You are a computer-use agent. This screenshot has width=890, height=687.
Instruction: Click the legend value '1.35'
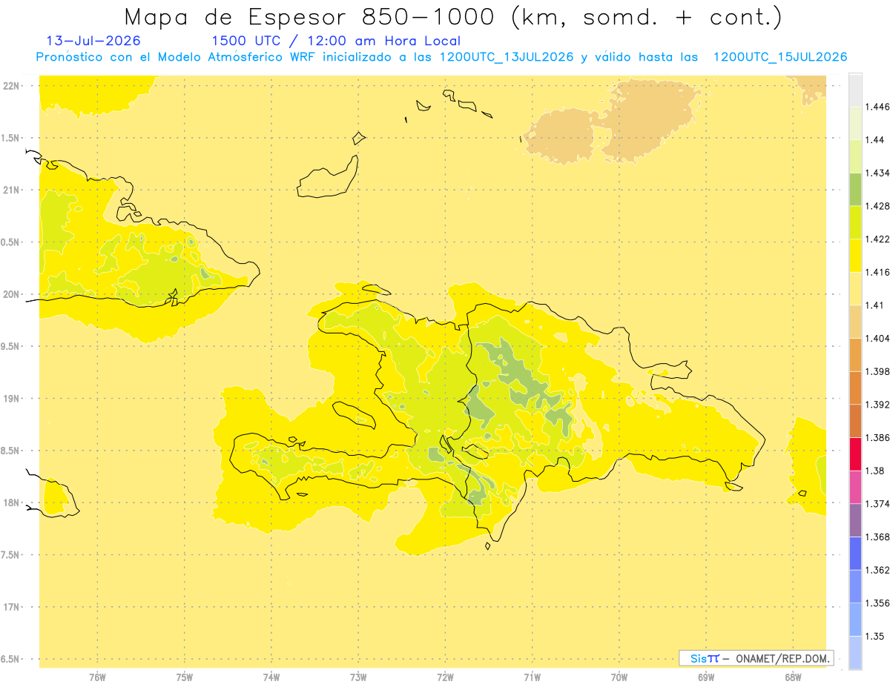pyautogui.click(x=875, y=636)
